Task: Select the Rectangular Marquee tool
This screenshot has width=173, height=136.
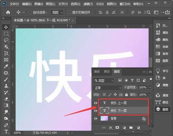Action: [6, 34]
